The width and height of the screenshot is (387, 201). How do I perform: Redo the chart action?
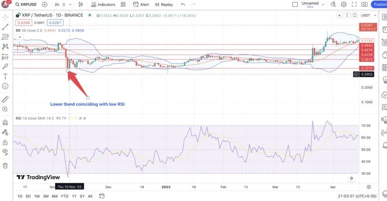pyautogui.click(x=193, y=5)
